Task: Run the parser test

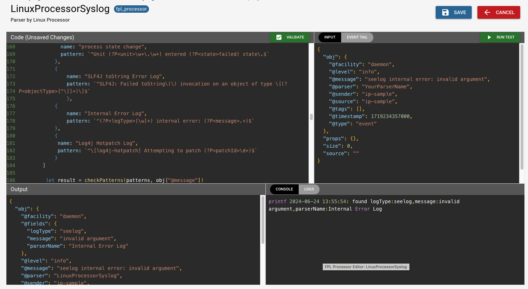Action: (x=500, y=37)
